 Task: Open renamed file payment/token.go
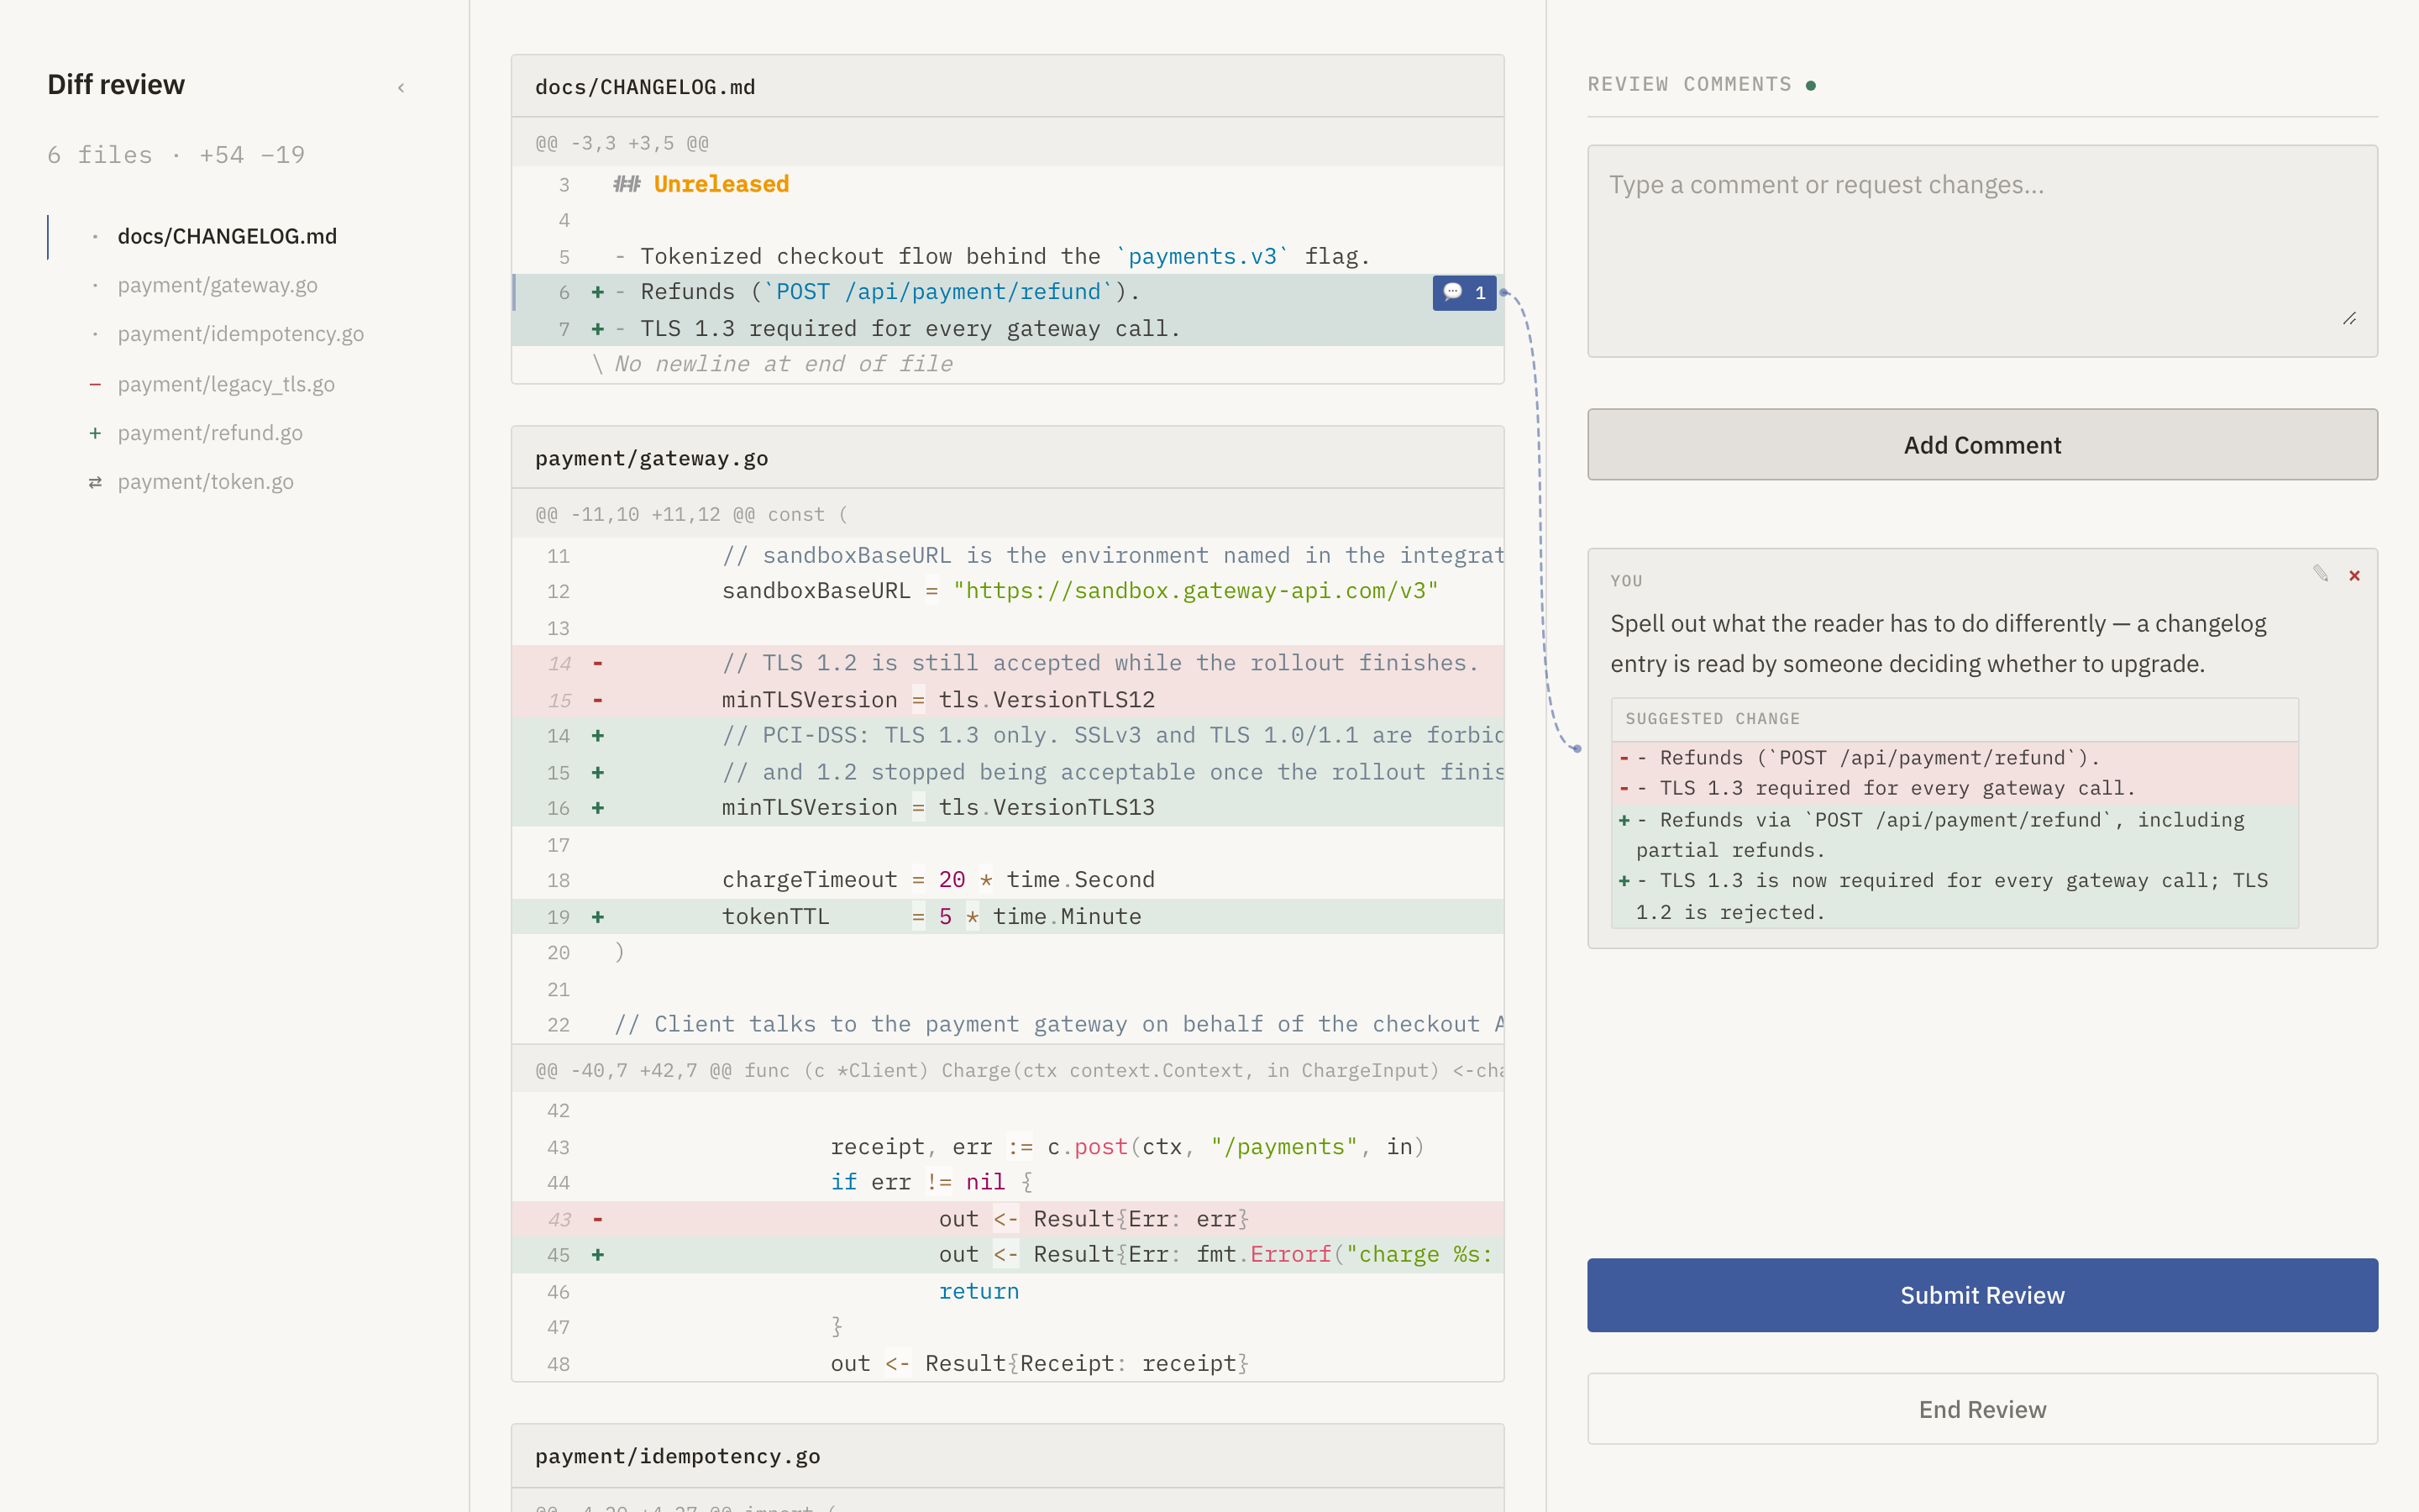[x=205, y=482]
